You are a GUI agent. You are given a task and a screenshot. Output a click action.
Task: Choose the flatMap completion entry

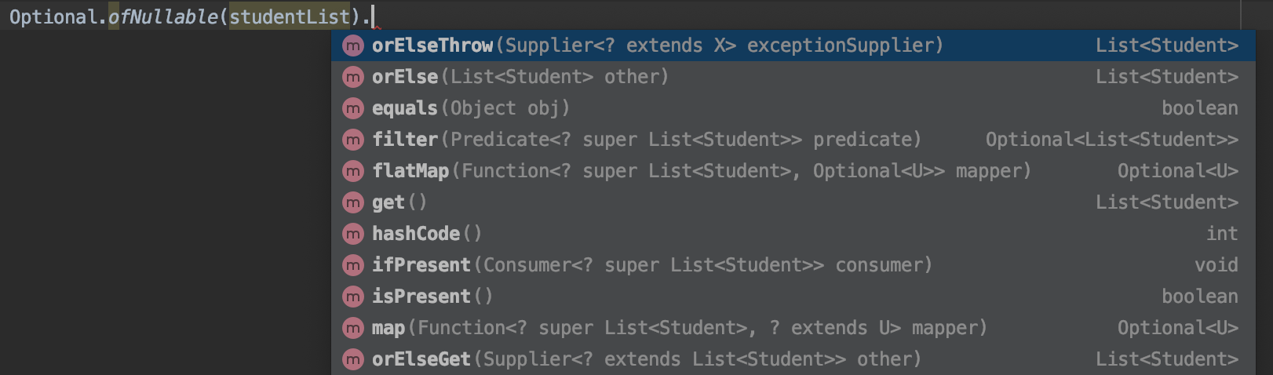tap(793, 171)
